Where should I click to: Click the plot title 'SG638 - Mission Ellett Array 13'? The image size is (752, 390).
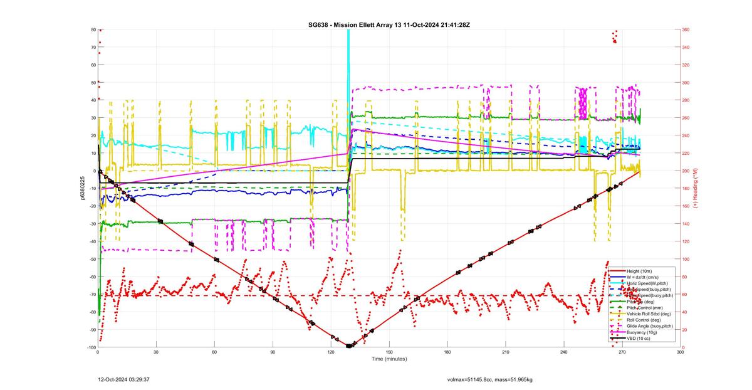pyautogui.click(x=355, y=24)
